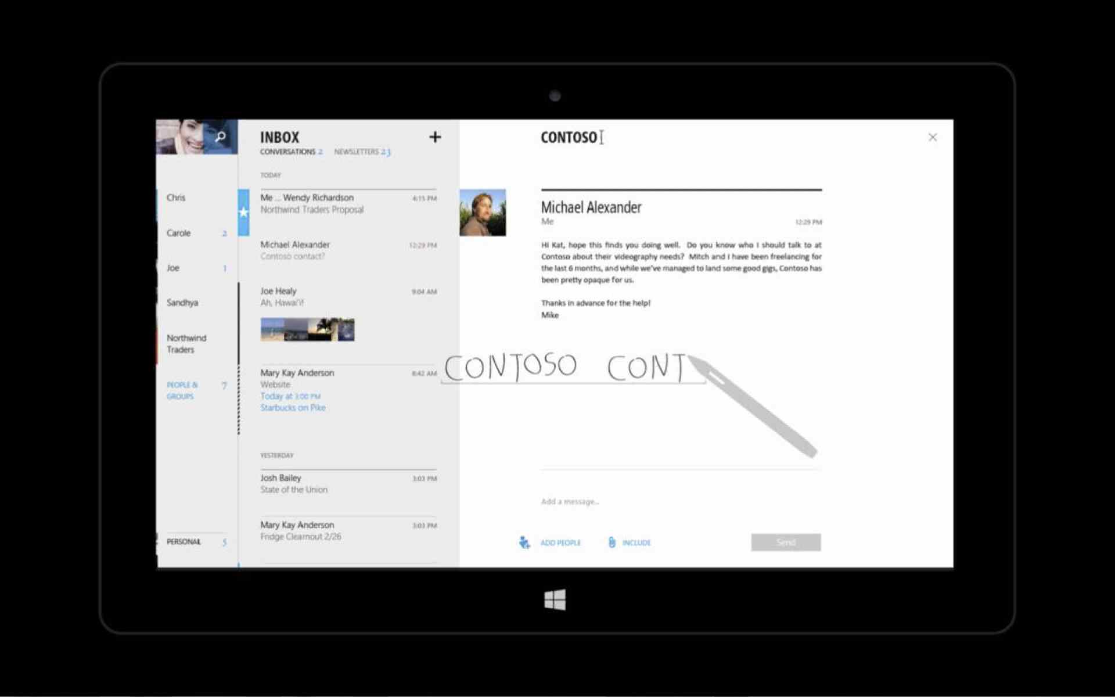Click the Include attachment paperclip icon

[x=612, y=542]
